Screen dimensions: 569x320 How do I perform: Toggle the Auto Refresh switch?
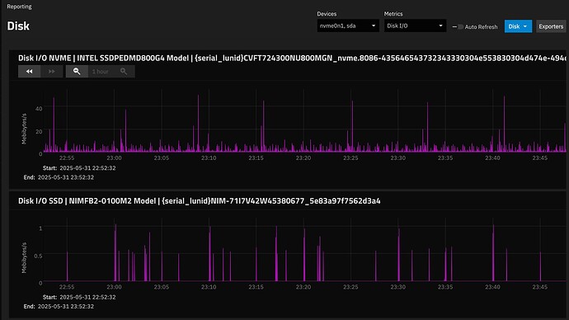(x=458, y=27)
